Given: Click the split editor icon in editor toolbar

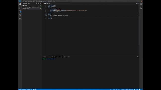Looking at the screenshot, I should pos(138,3).
